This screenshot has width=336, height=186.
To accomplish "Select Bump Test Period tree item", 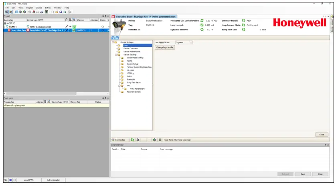I will [x=134, y=82].
